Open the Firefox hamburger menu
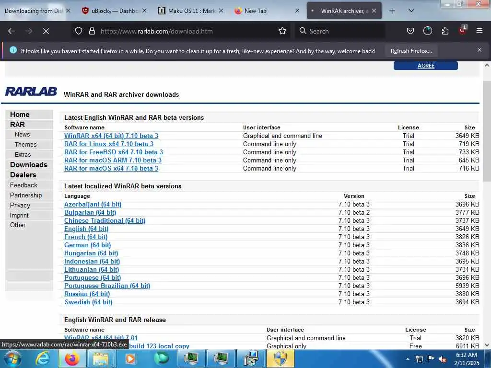491x368 pixels. [x=479, y=31]
